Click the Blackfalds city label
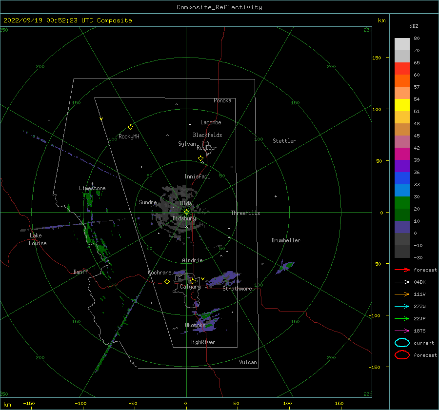 tap(207, 135)
